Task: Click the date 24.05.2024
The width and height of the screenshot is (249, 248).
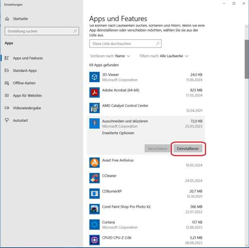Action: (194, 180)
